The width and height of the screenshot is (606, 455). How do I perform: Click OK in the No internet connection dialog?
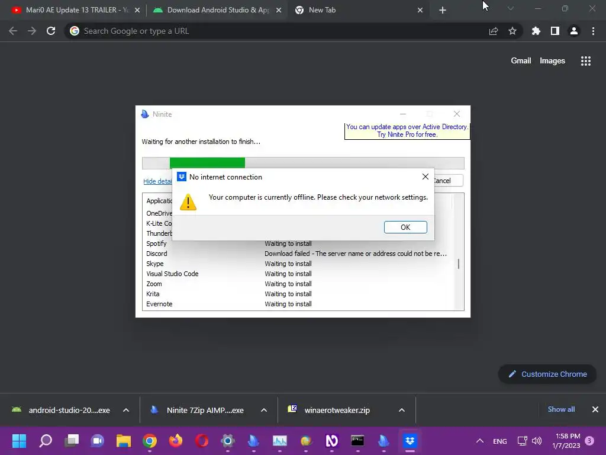(405, 227)
